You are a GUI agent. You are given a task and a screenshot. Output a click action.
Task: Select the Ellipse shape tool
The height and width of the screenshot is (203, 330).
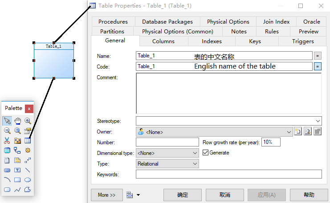28,180
